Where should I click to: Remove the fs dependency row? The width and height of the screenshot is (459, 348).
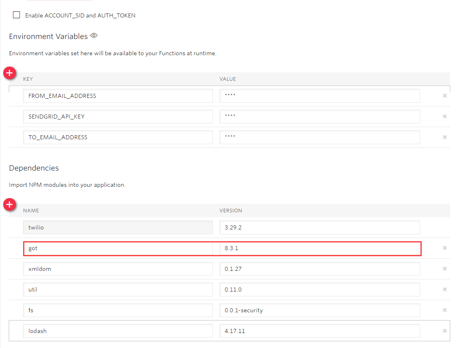444,310
